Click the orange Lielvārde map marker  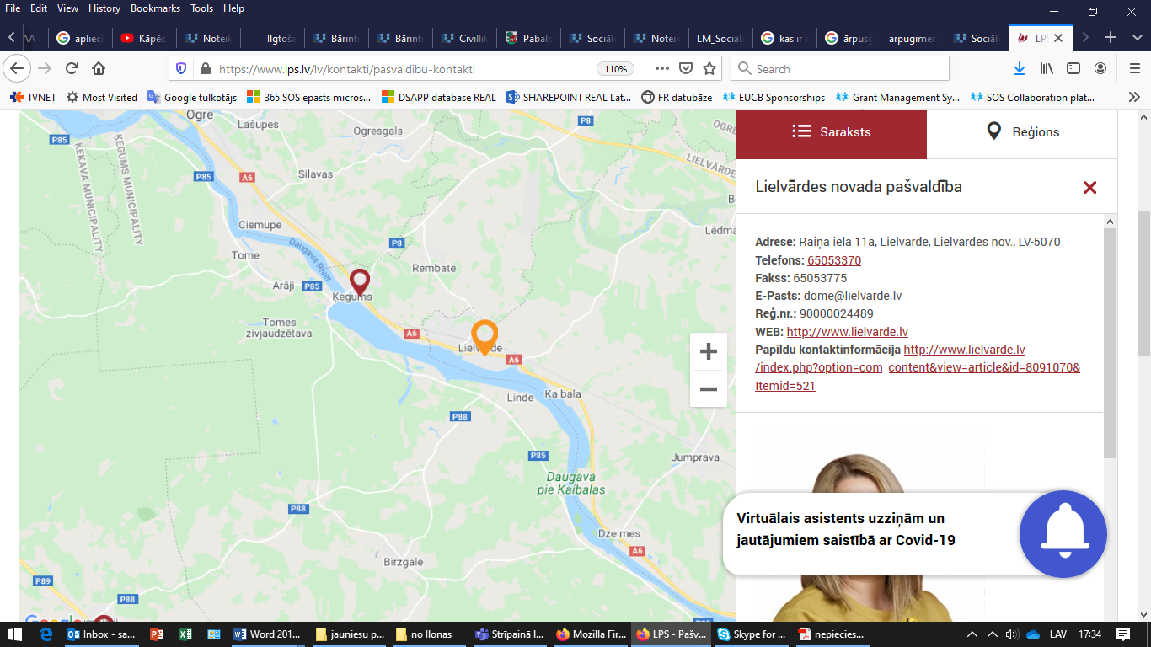tap(484, 337)
